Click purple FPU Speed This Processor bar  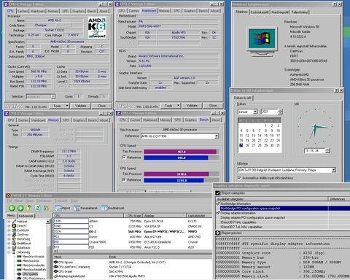tap(176, 174)
